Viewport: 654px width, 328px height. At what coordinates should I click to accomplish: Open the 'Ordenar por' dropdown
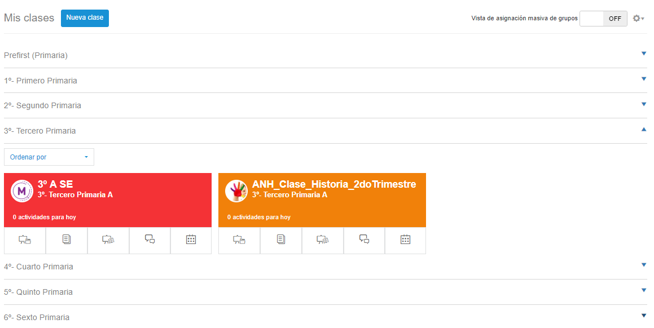coord(49,157)
